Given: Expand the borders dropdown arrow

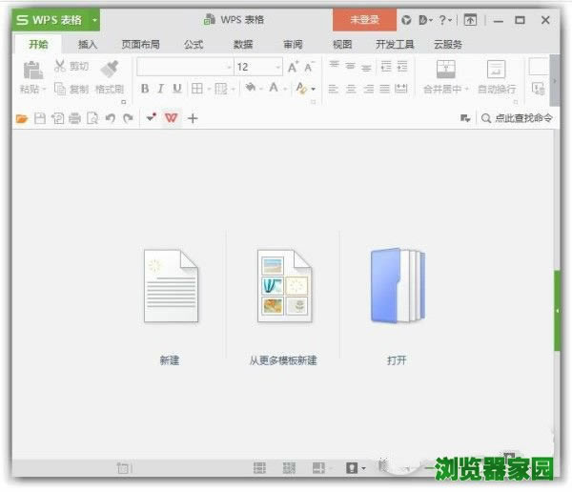Looking at the screenshot, I should [x=209, y=89].
